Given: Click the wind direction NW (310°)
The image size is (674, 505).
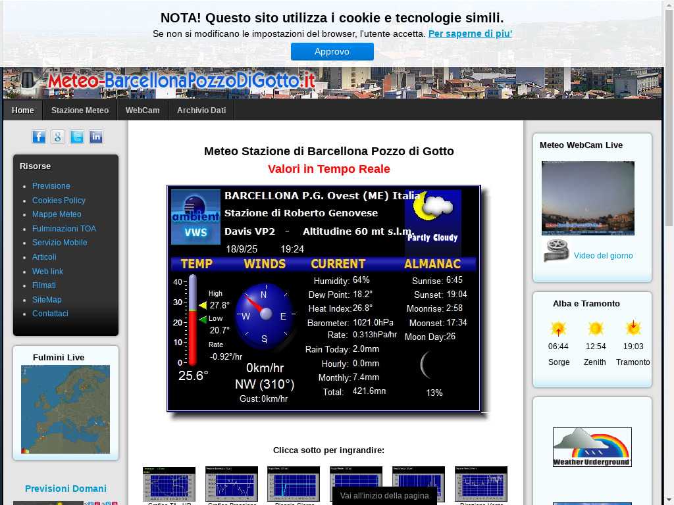Looking at the screenshot, I should (265, 384).
